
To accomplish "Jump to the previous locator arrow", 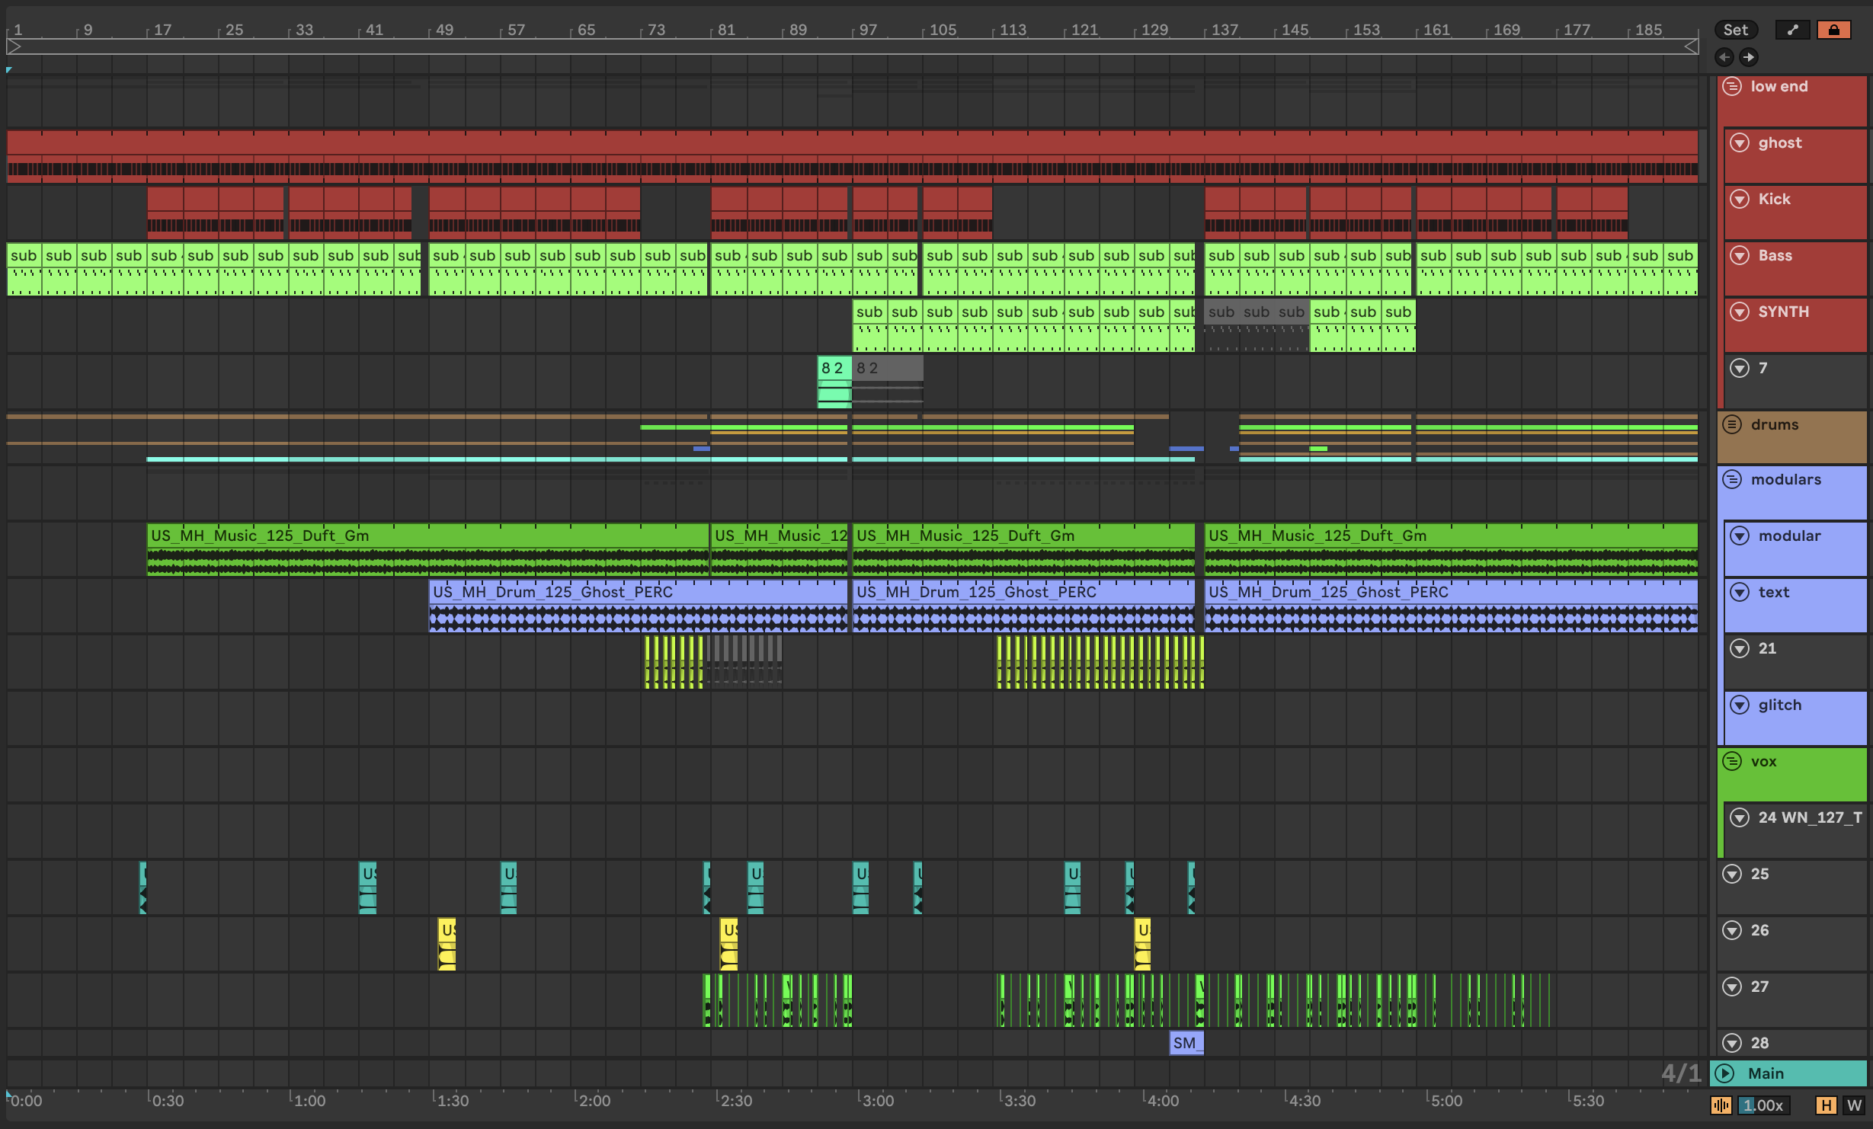I will pyautogui.click(x=1724, y=57).
